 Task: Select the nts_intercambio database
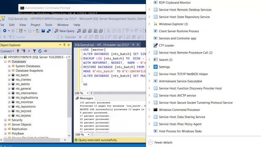coord(26,93)
